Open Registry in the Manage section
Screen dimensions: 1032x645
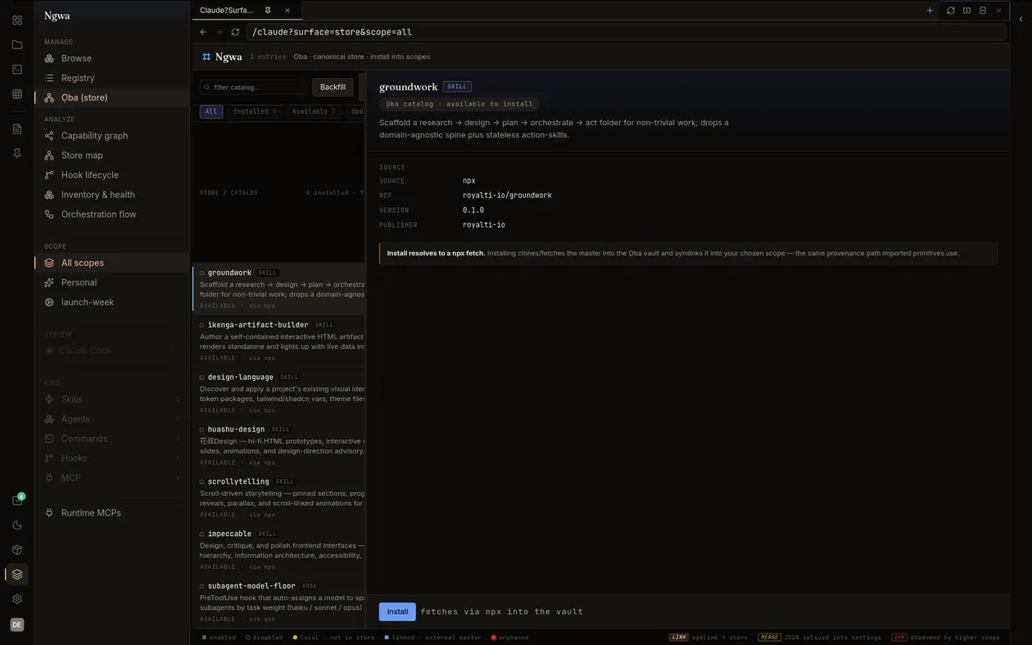tap(111, 78)
